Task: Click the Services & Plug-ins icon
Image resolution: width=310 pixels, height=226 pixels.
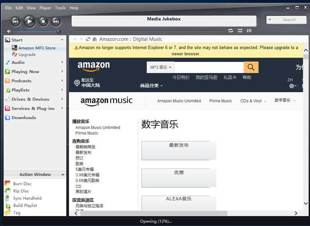Action: tap(7, 108)
